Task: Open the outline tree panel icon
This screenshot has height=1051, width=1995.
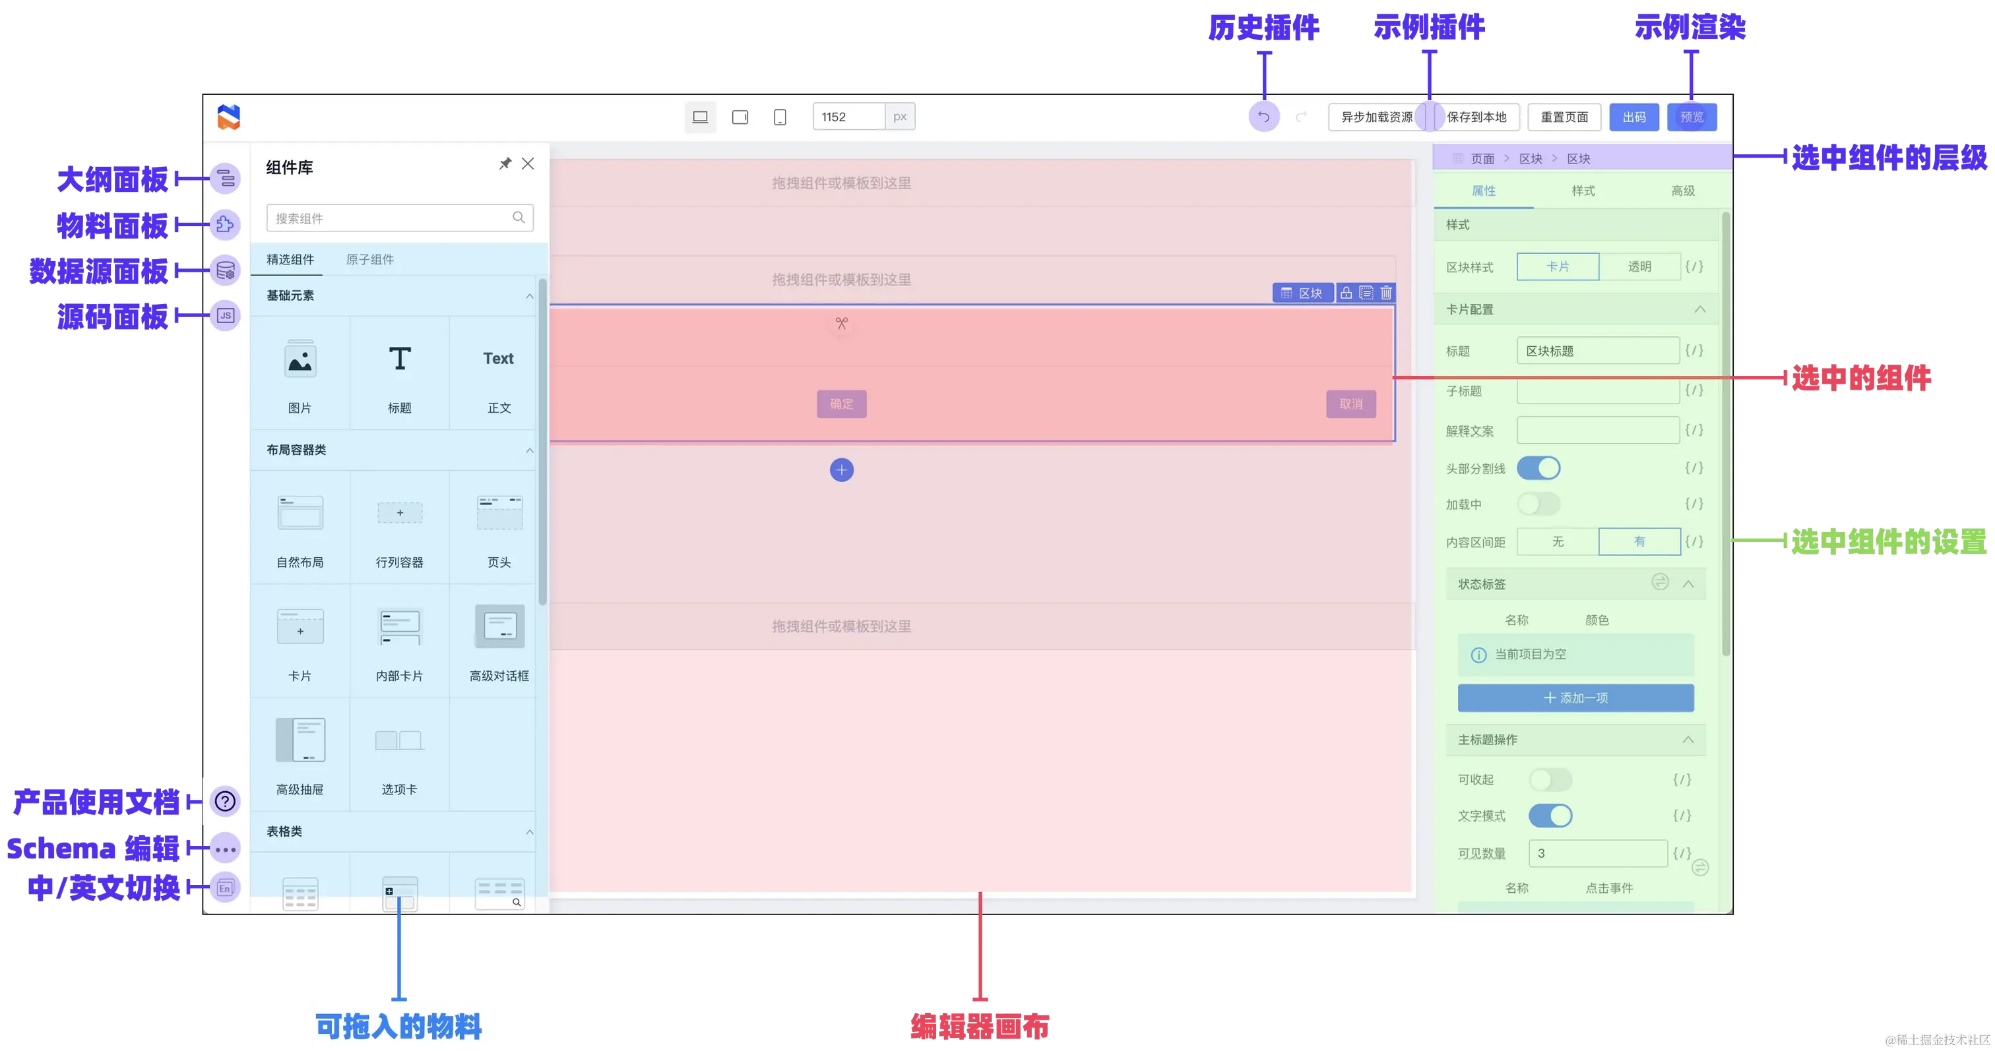Action: click(x=226, y=179)
